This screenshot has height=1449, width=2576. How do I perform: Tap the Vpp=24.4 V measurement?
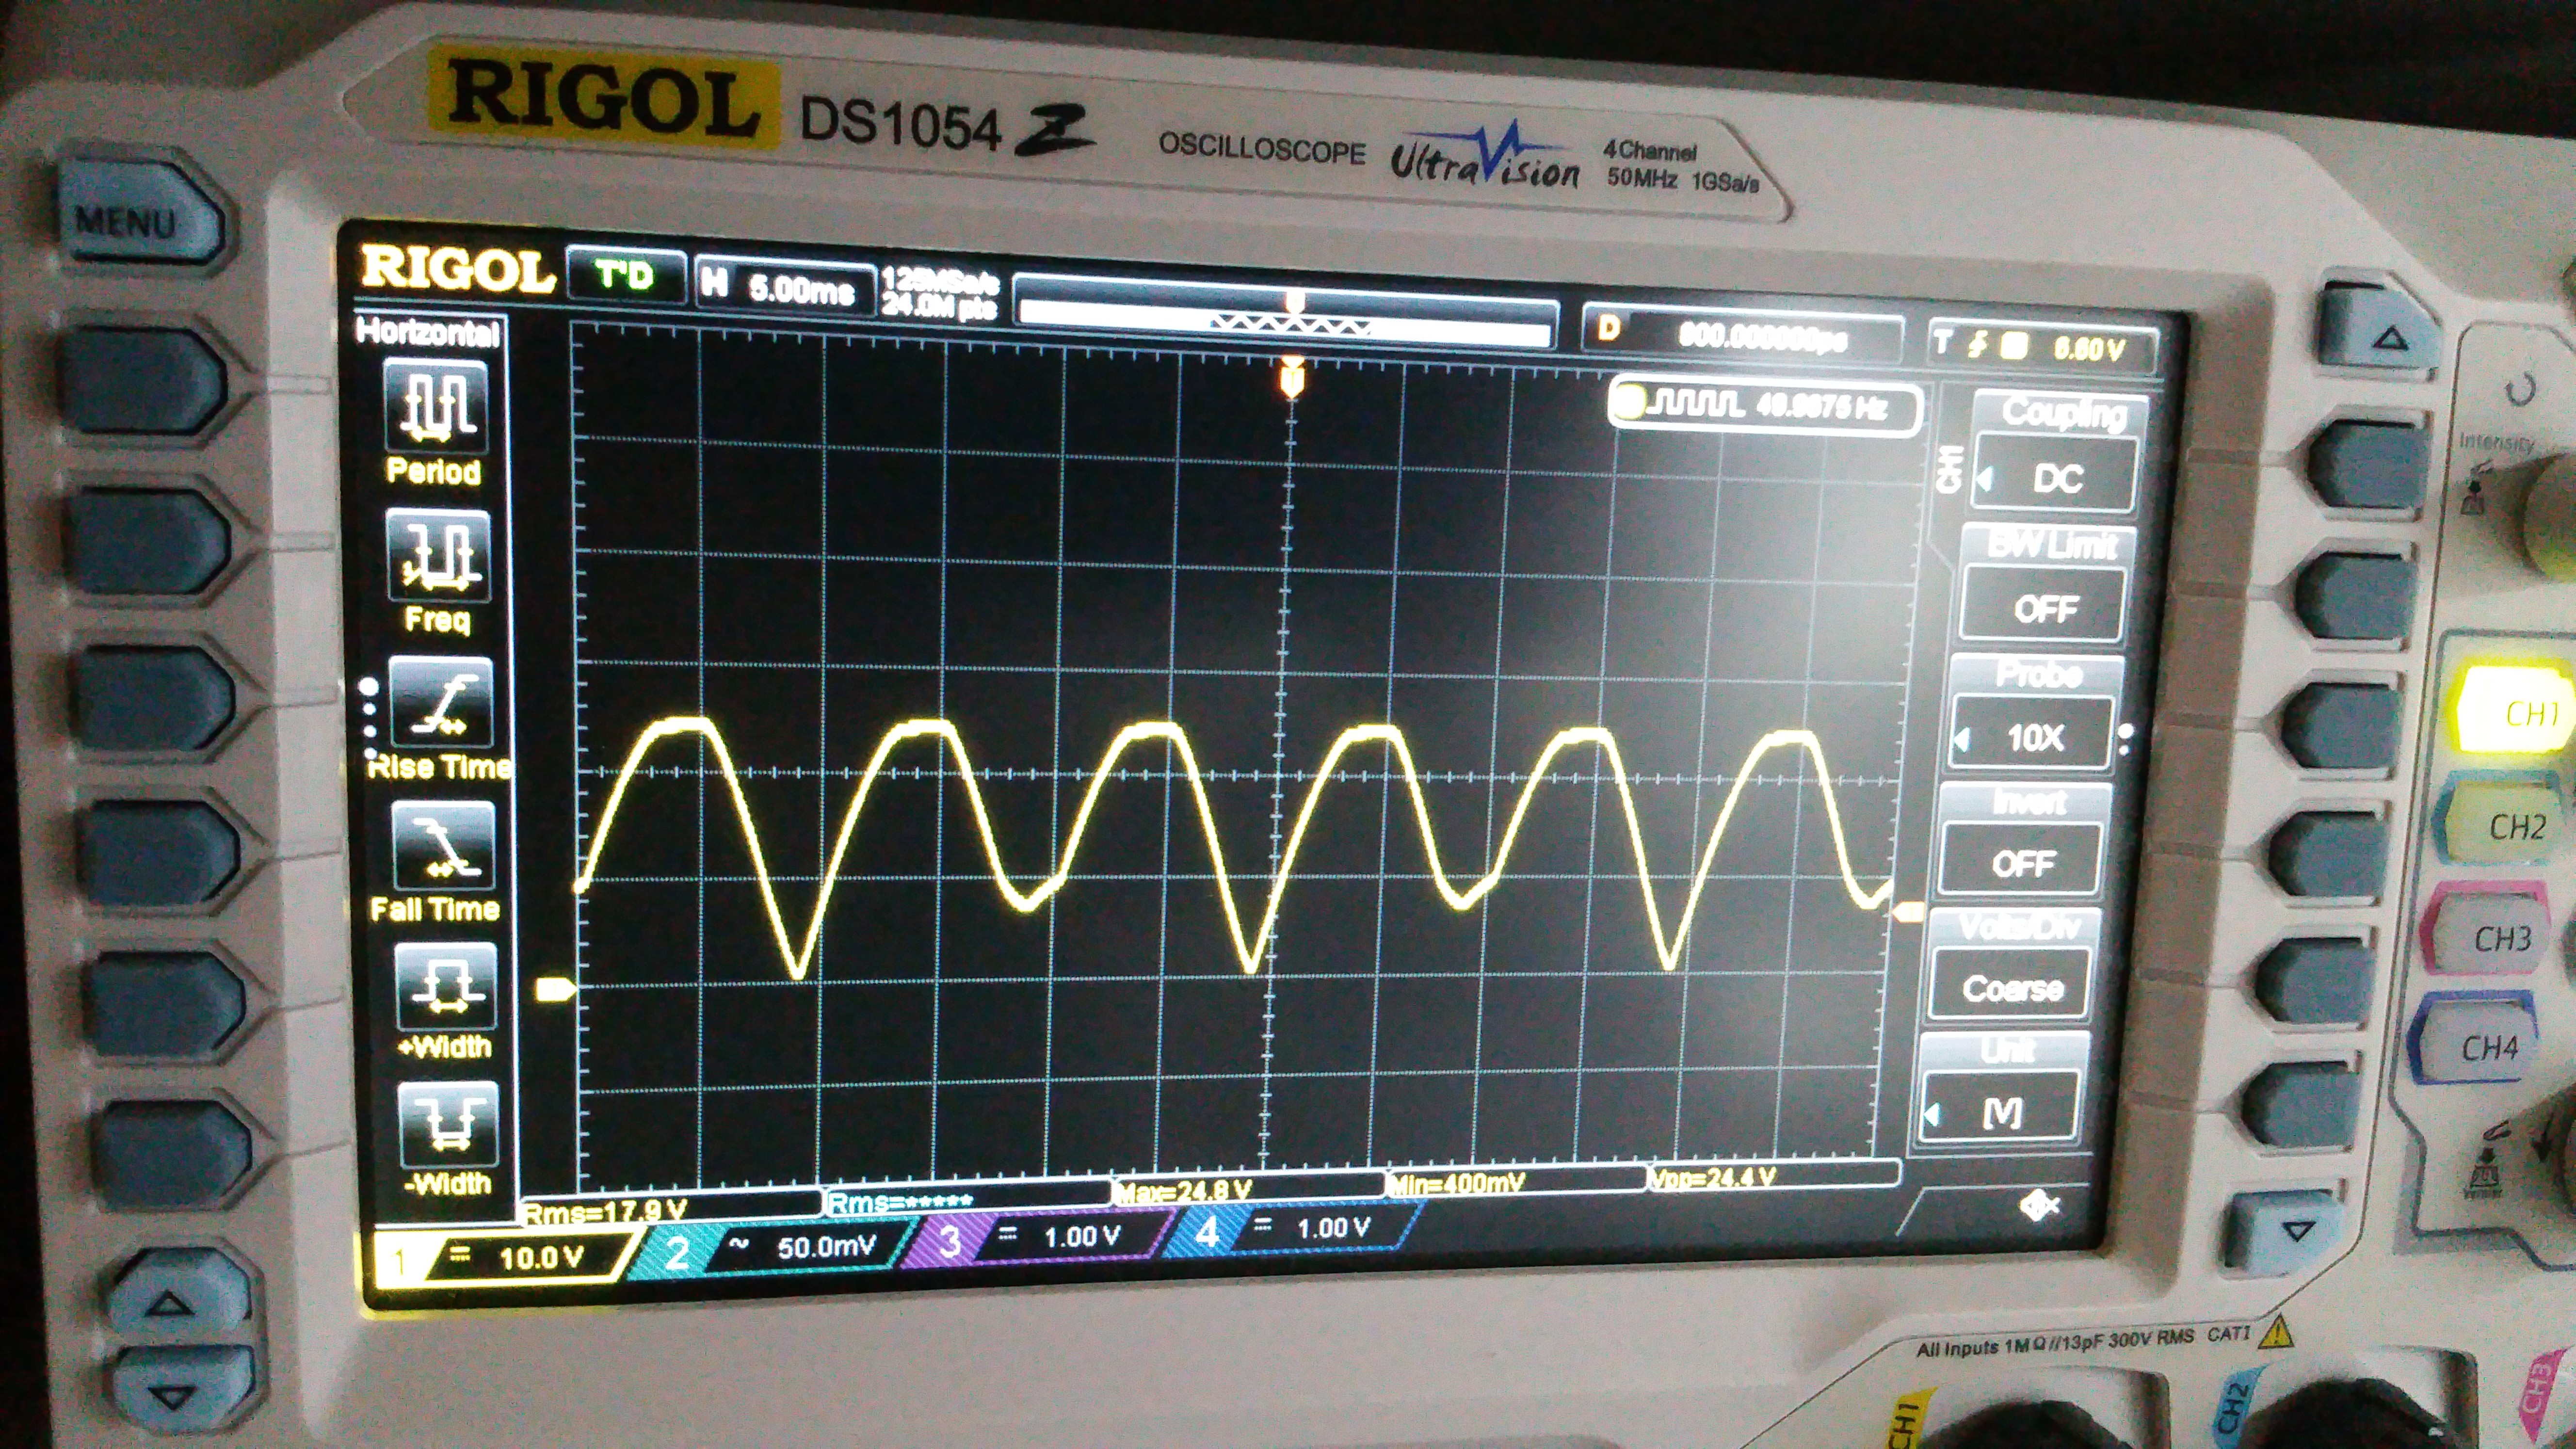(x=1714, y=1177)
